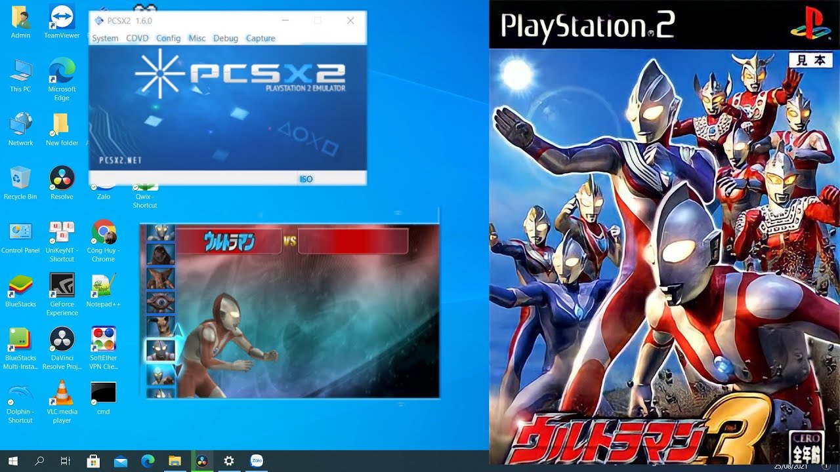Select the Control Panel desktop icon
Viewport: 840px width, 472px height.
coord(20,237)
